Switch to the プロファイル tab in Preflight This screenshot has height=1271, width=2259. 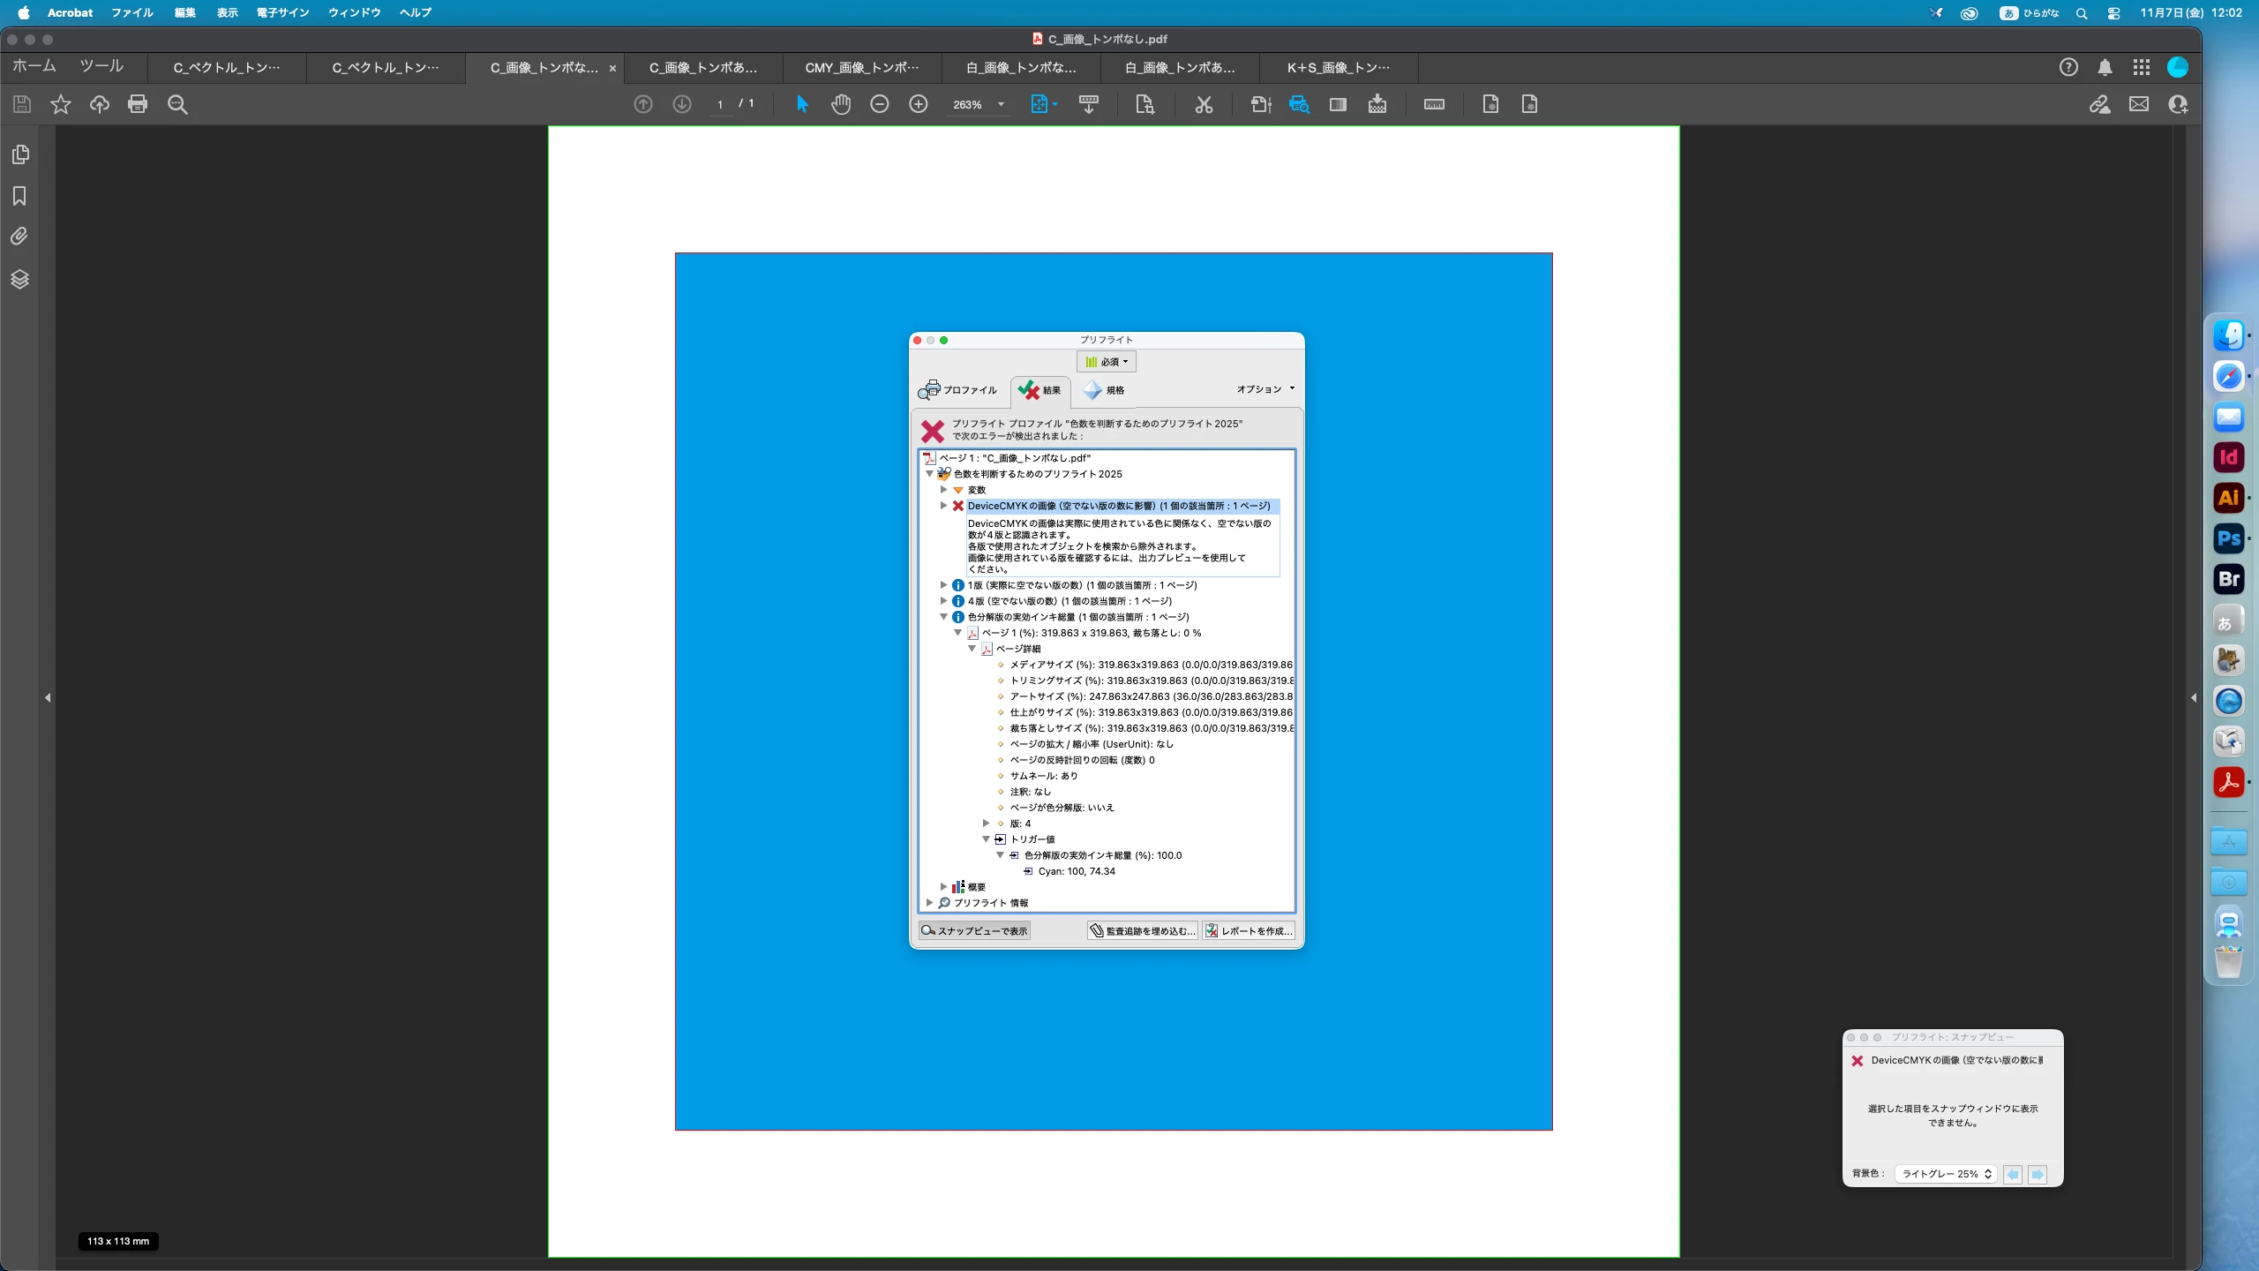pyautogui.click(x=959, y=390)
